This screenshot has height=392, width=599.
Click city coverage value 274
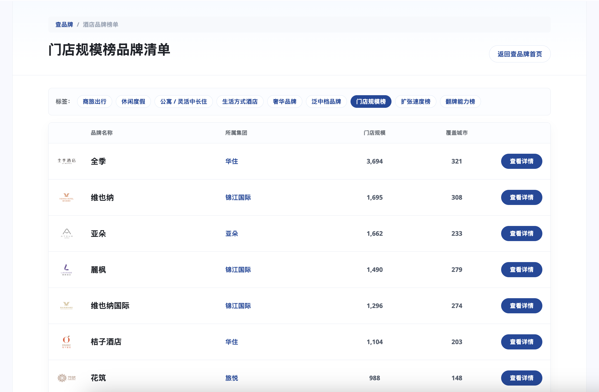click(457, 306)
